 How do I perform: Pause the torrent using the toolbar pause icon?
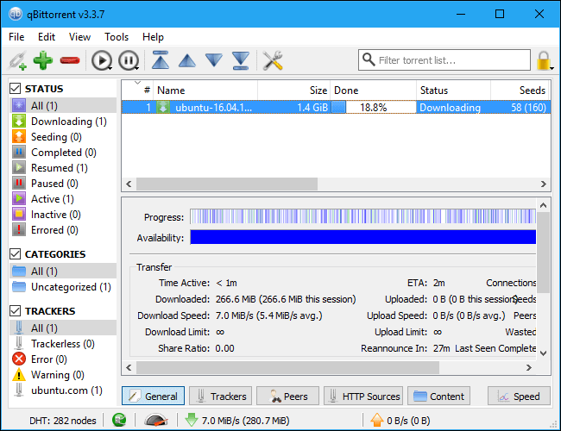128,60
